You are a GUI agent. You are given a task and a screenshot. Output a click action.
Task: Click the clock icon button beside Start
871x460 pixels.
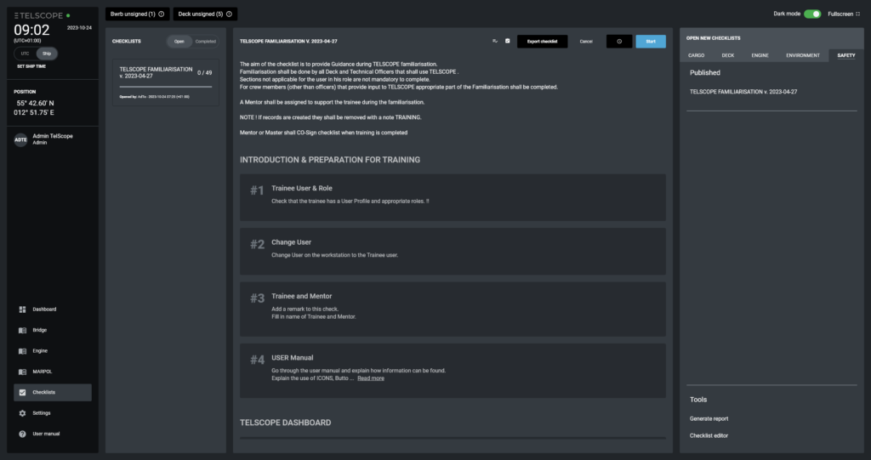click(618, 41)
